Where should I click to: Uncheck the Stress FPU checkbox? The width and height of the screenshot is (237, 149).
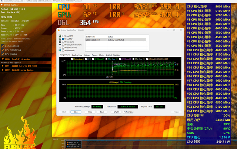pos(62,39)
